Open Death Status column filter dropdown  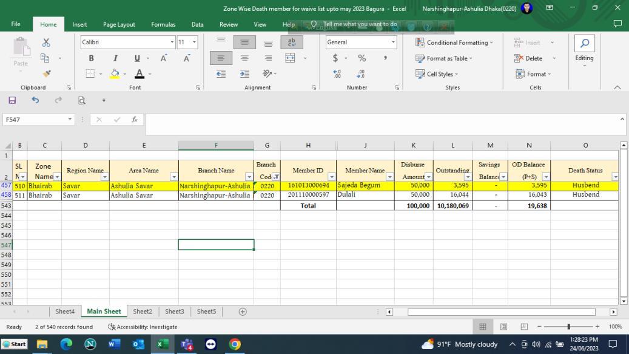pyautogui.click(x=615, y=177)
